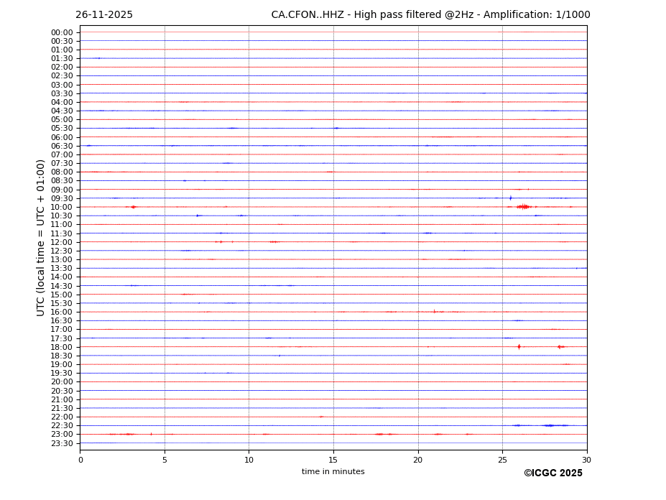The width and height of the screenshot is (666, 500).
Task: Select the 00:00 time row label
Action: (61, 32)
